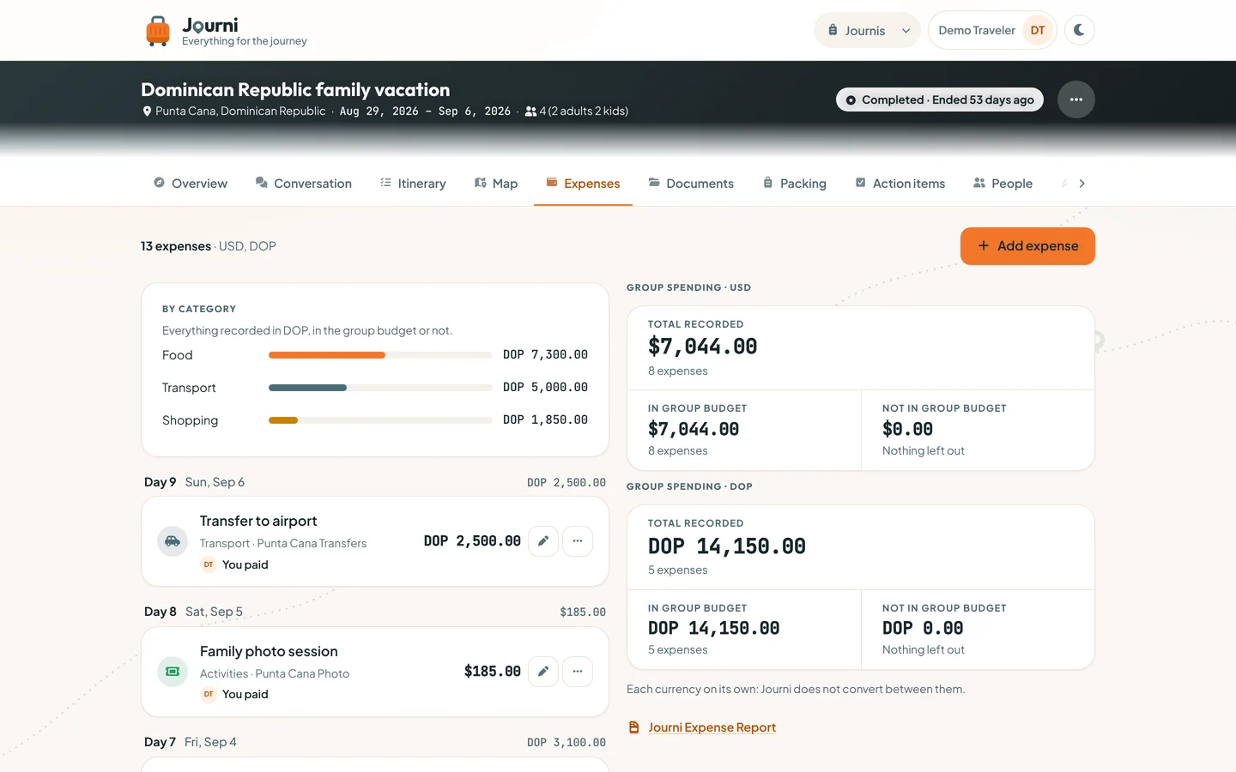
Task: Click the Transport category spending bar
Action: pos(380,388)
